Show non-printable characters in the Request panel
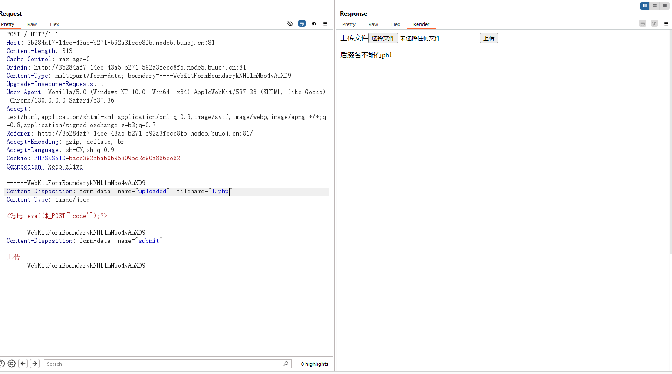Screen dimensions: 672x374 tap(313, 23)
